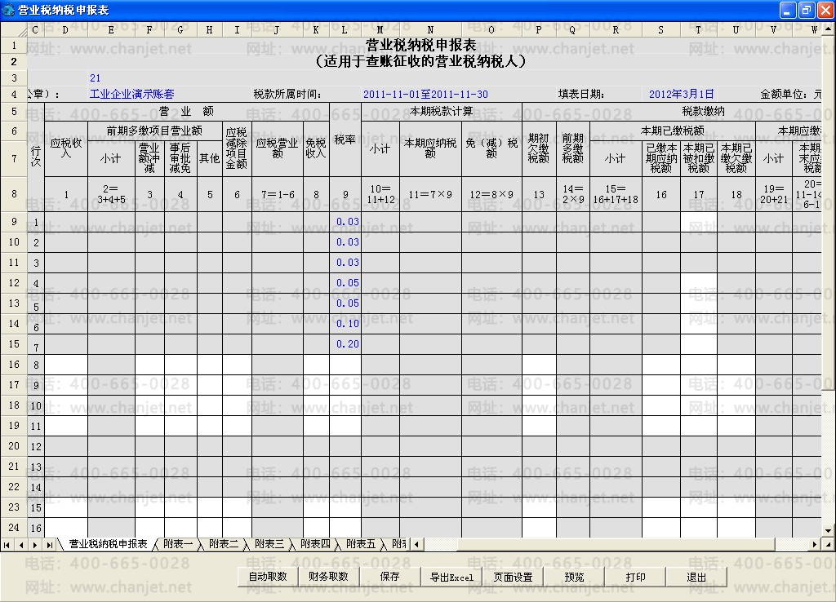
Task: Click the app icon in title bar
Action: pos(9,10)
